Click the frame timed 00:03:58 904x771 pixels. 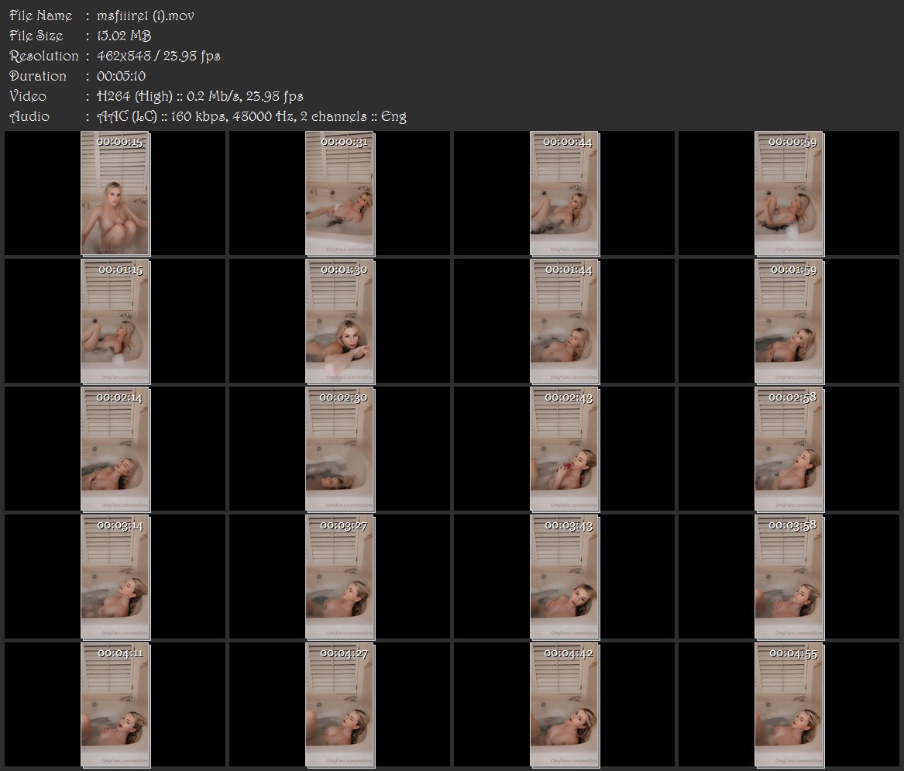[x=789, y=577]
